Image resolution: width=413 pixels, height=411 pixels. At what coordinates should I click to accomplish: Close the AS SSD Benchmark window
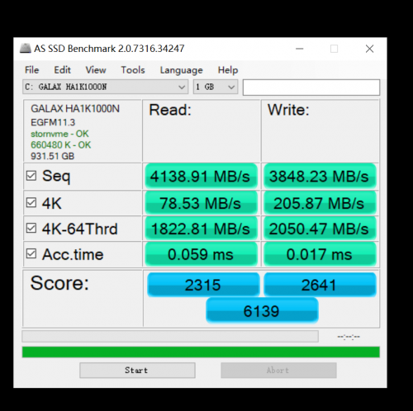tap(369, 49)
